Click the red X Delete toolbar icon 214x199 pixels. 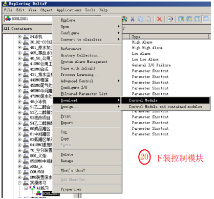pyautogui.click(x=159, y=19)
